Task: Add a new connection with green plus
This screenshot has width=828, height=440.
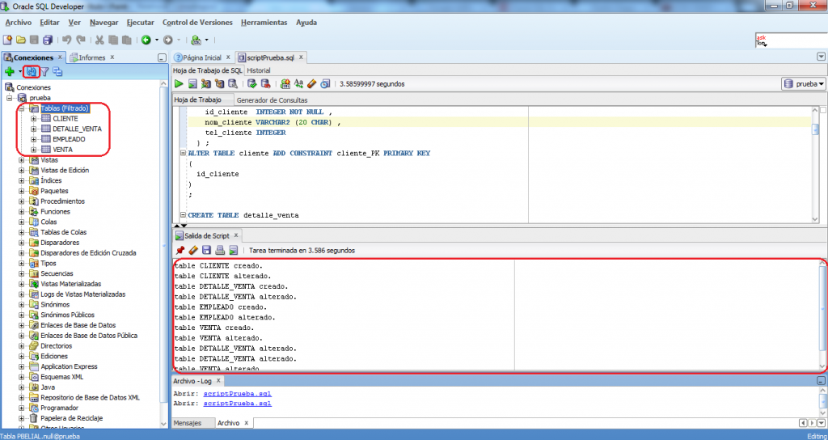Action: [9, 71]
